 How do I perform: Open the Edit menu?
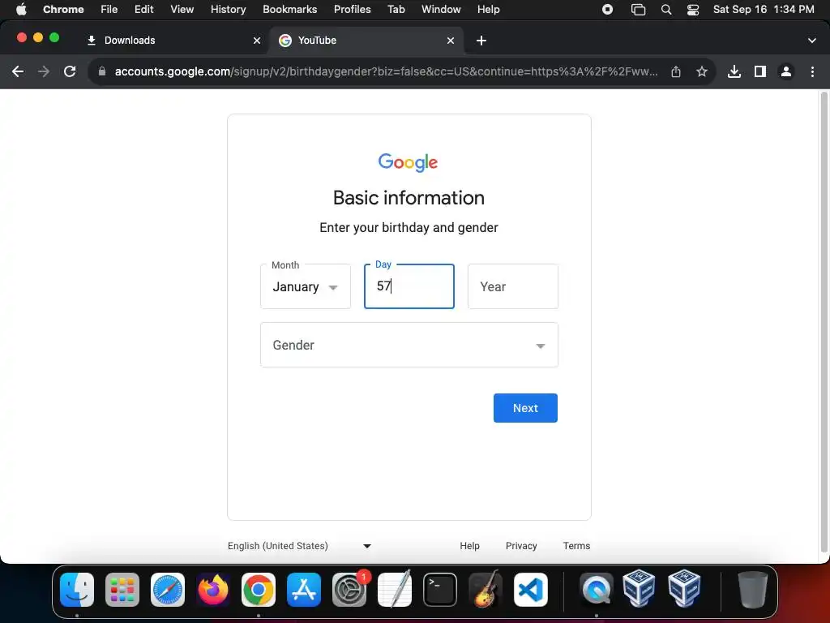pyautogui.click(x=143, y=10)
